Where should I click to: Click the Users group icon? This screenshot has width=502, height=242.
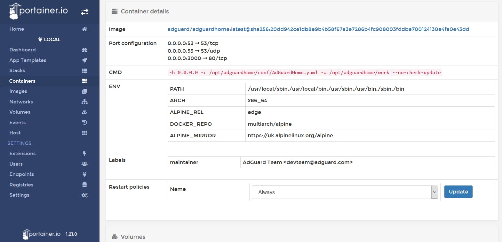[x=84, y=164]
